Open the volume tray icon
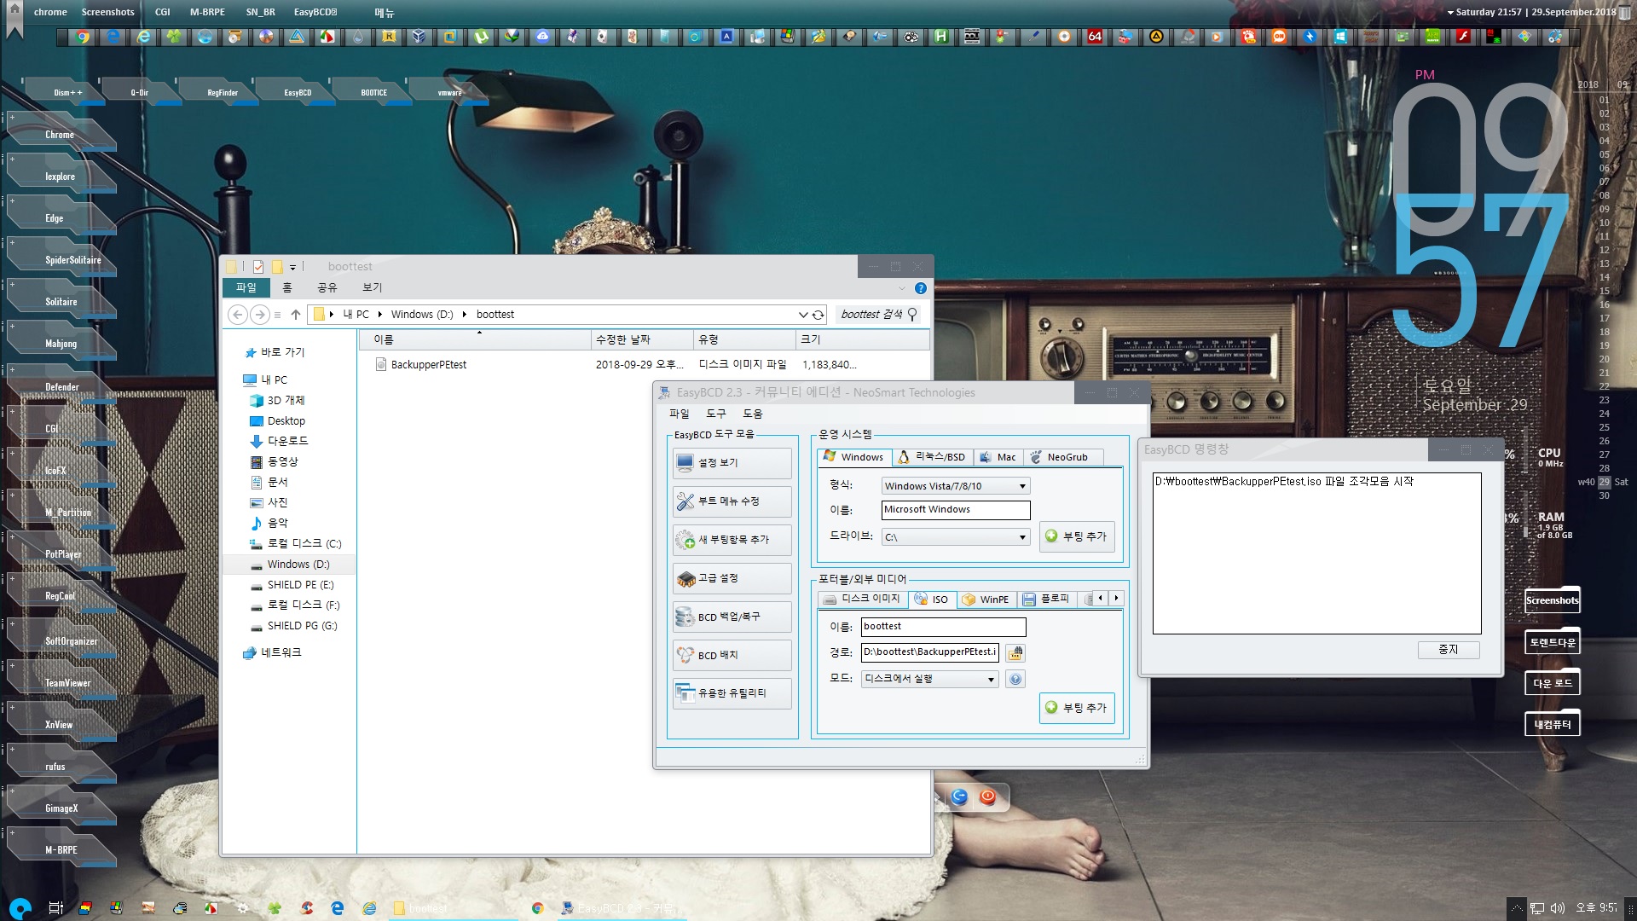Image resolution: width=1637 pixels, height=921 pixels. coord(1557,908)
